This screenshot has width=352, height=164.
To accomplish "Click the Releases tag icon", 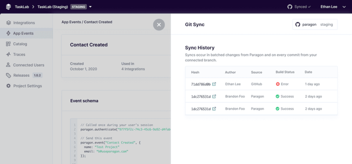I will point(8,75).
